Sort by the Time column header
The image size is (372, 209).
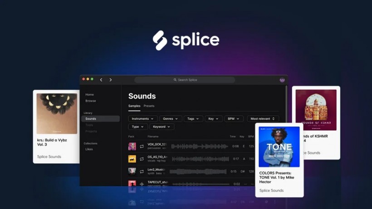pyautogui.click(x=232, y=136)
